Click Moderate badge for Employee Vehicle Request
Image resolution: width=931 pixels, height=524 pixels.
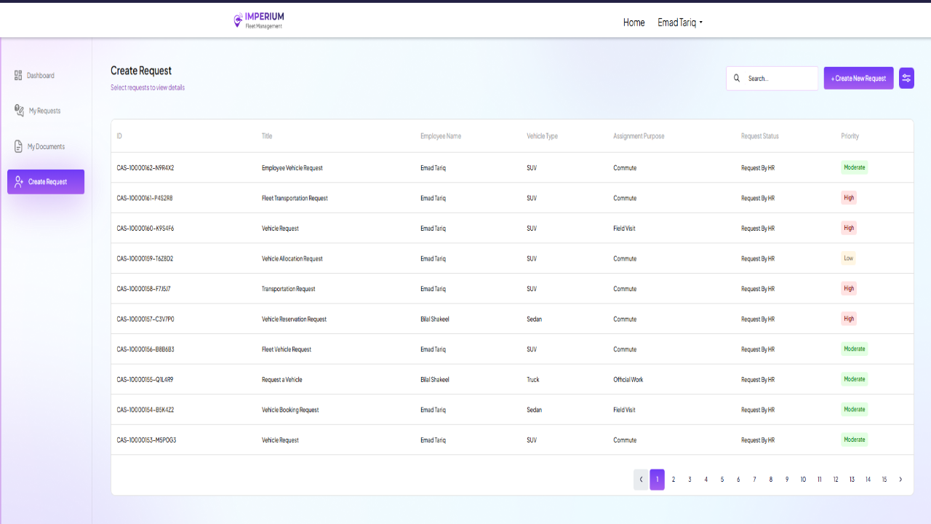855,167
